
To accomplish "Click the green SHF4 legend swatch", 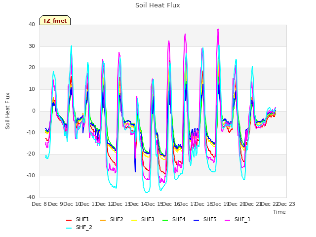I will 165,220.
